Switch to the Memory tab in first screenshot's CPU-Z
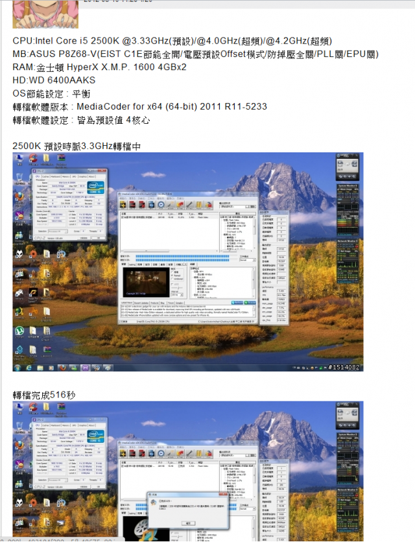Image resolution: width=415 pixels, height=542 pixels. 65,176
